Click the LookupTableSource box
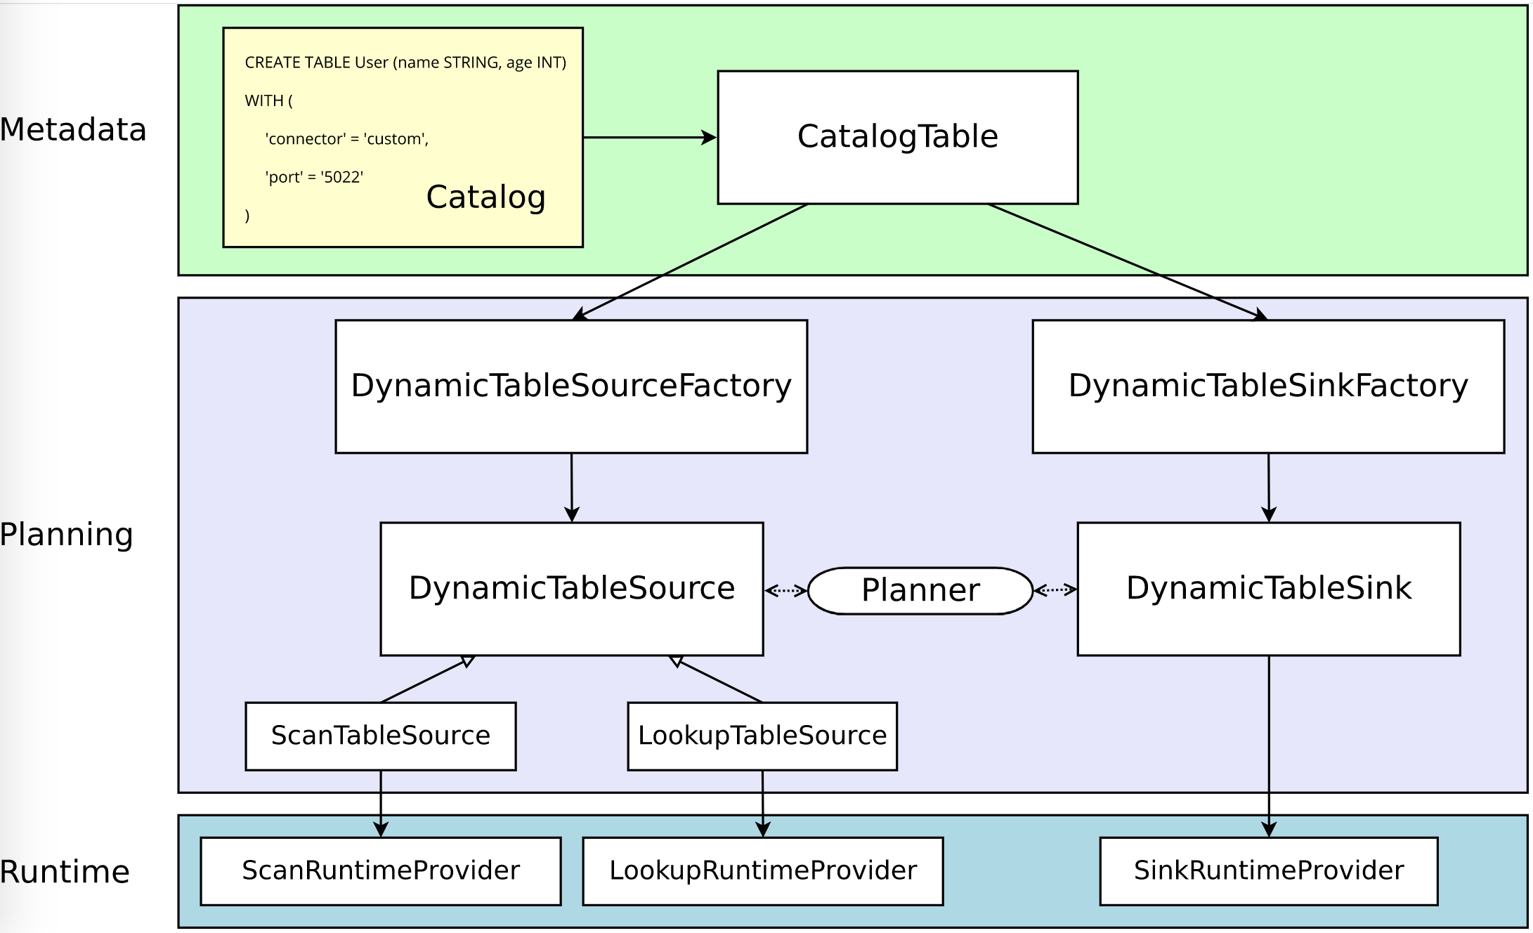Viewport: 1533px width, 933px height. pyautogui.click(x=762, y=736)
